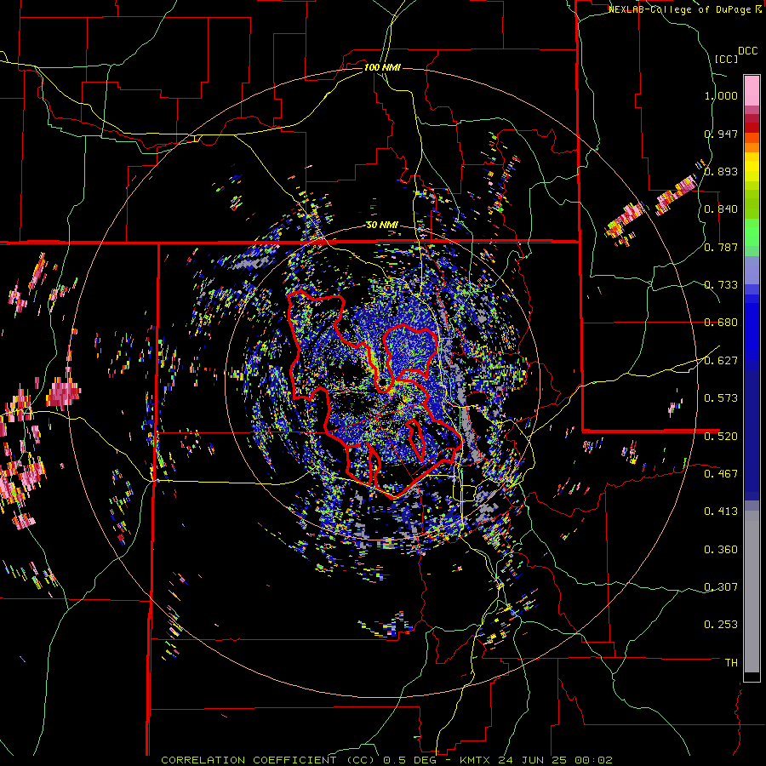Click the KMTX station identifier in caption
Viewport: 766px width, 766px height.
pyautogui.click(x=477, y=760)
